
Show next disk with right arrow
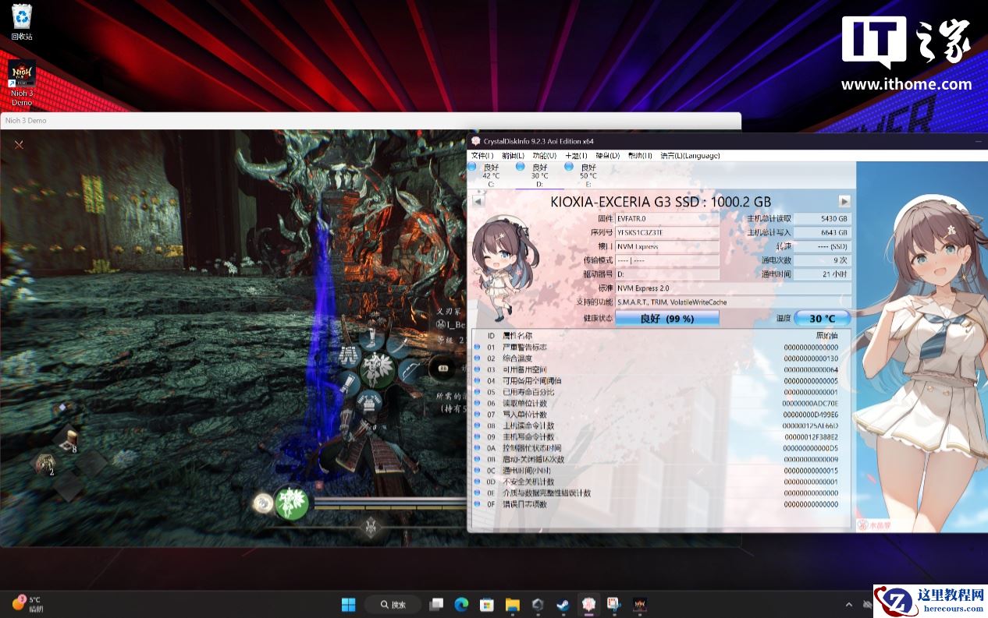coord(844,202)
